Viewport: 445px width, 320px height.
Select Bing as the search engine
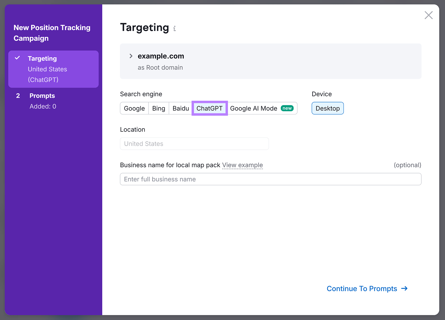tap(158, 108)
